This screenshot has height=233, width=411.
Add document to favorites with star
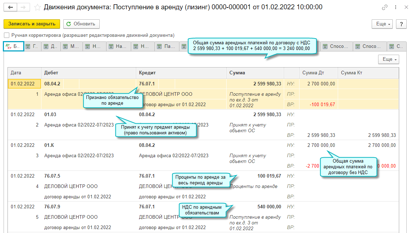(x=37, y=7)
